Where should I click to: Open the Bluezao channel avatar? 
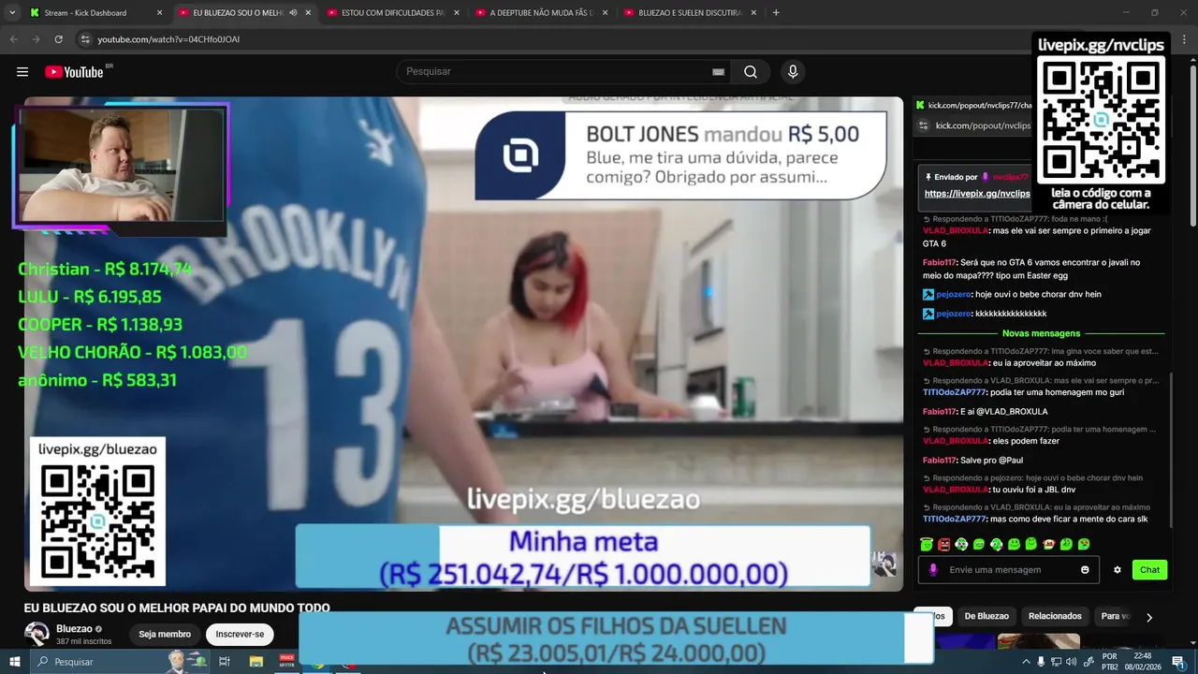37,634
